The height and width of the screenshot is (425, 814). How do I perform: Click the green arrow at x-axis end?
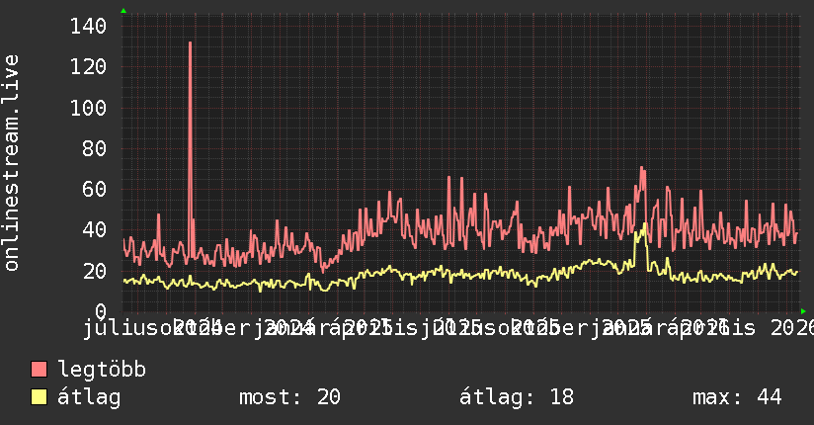point(803,311)
